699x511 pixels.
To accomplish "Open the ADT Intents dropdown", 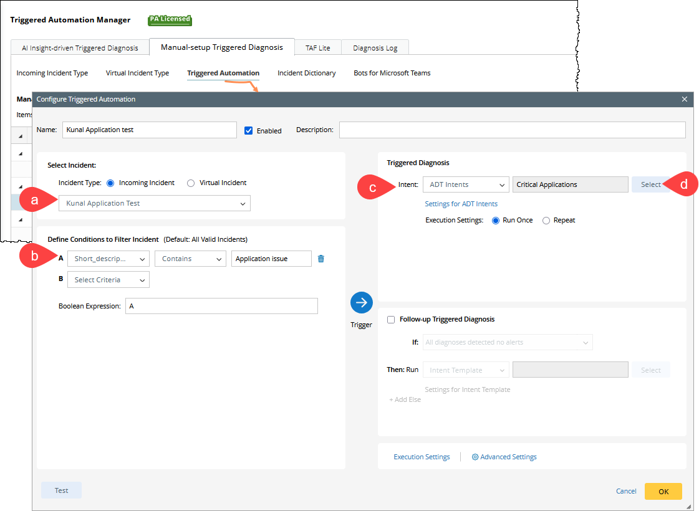I will [466, 184].
